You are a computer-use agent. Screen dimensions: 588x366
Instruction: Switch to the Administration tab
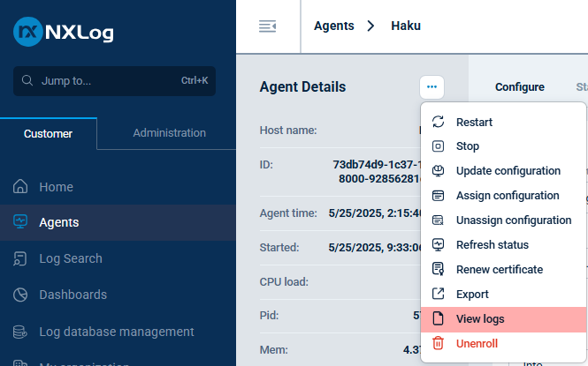click(x=169, y=133)
